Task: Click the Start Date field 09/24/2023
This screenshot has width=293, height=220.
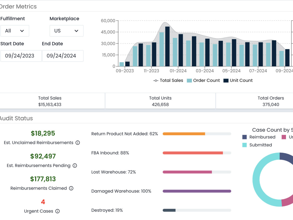Action: pos(21,56)
